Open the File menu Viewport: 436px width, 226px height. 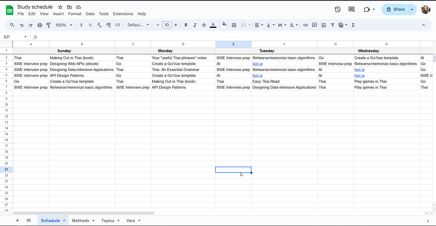tap(20, 14)
